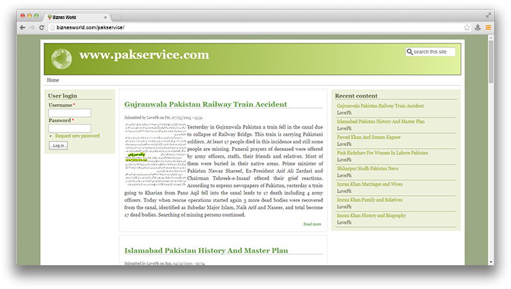Screen dimensions: 511x289
Task: Open Gujranwala Pakistan Railway Train Accident article title
Action: (x=205, y=104)
